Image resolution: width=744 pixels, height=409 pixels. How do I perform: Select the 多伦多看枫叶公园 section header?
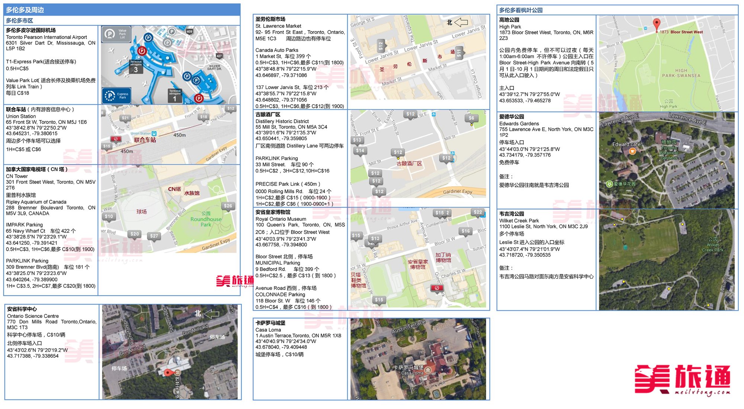521,10
